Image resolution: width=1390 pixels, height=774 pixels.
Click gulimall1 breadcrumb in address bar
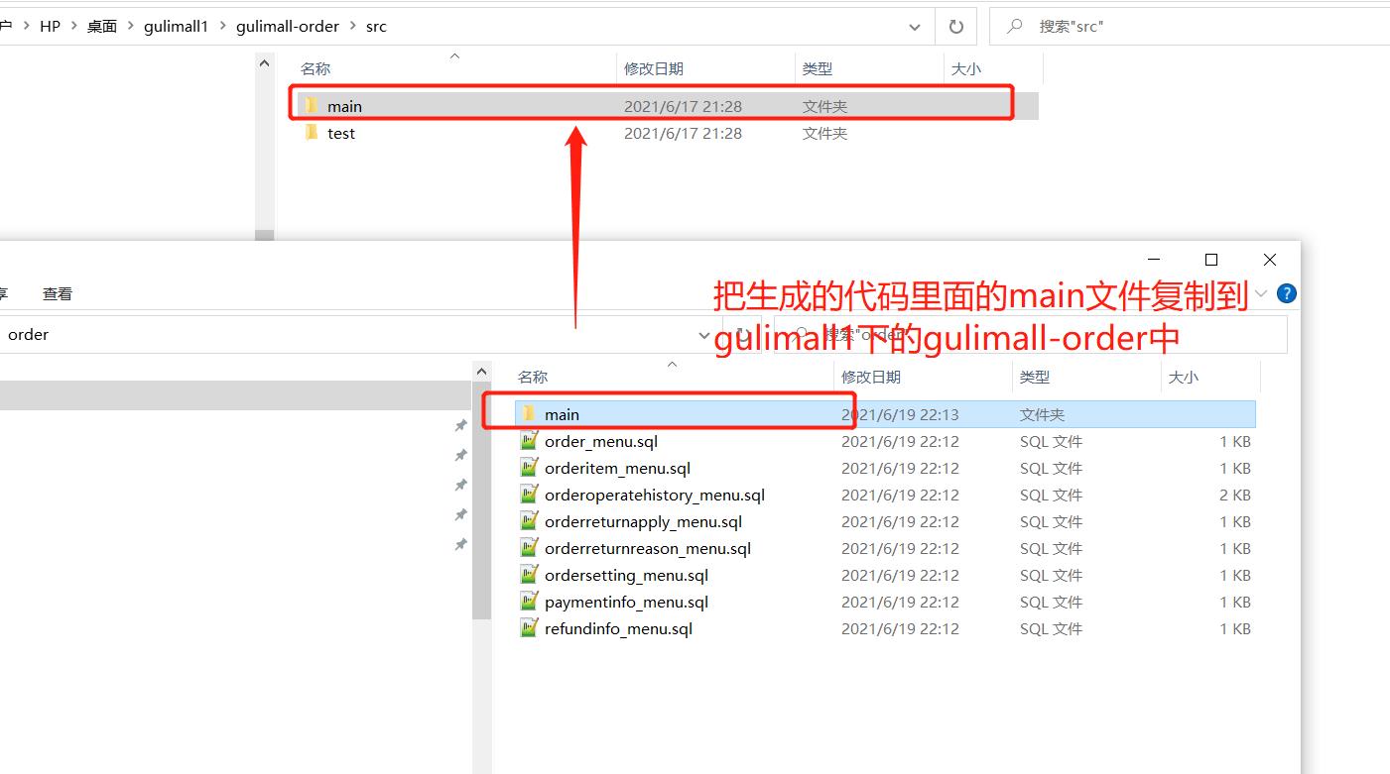176,27
